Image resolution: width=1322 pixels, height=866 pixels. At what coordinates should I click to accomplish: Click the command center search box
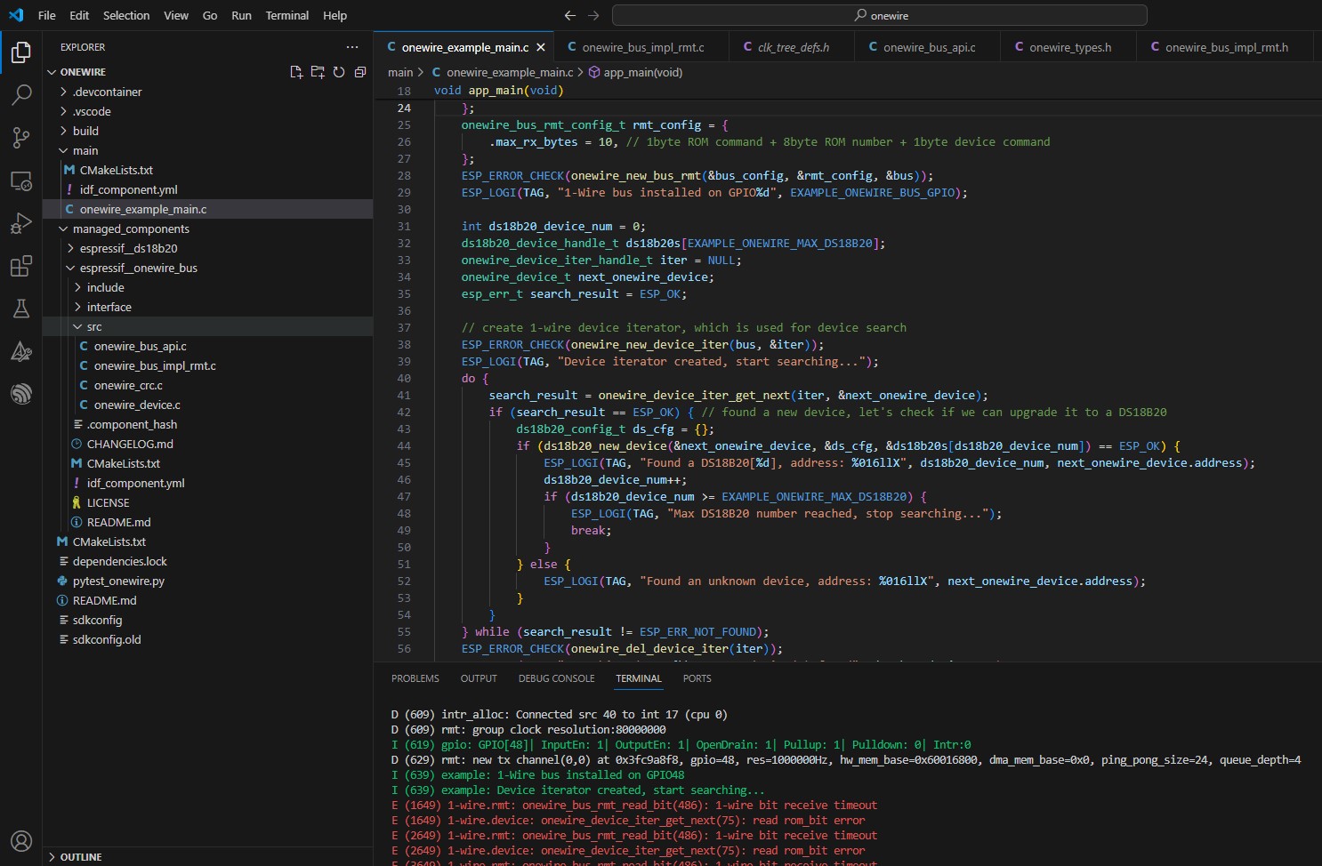click(879, 15)
